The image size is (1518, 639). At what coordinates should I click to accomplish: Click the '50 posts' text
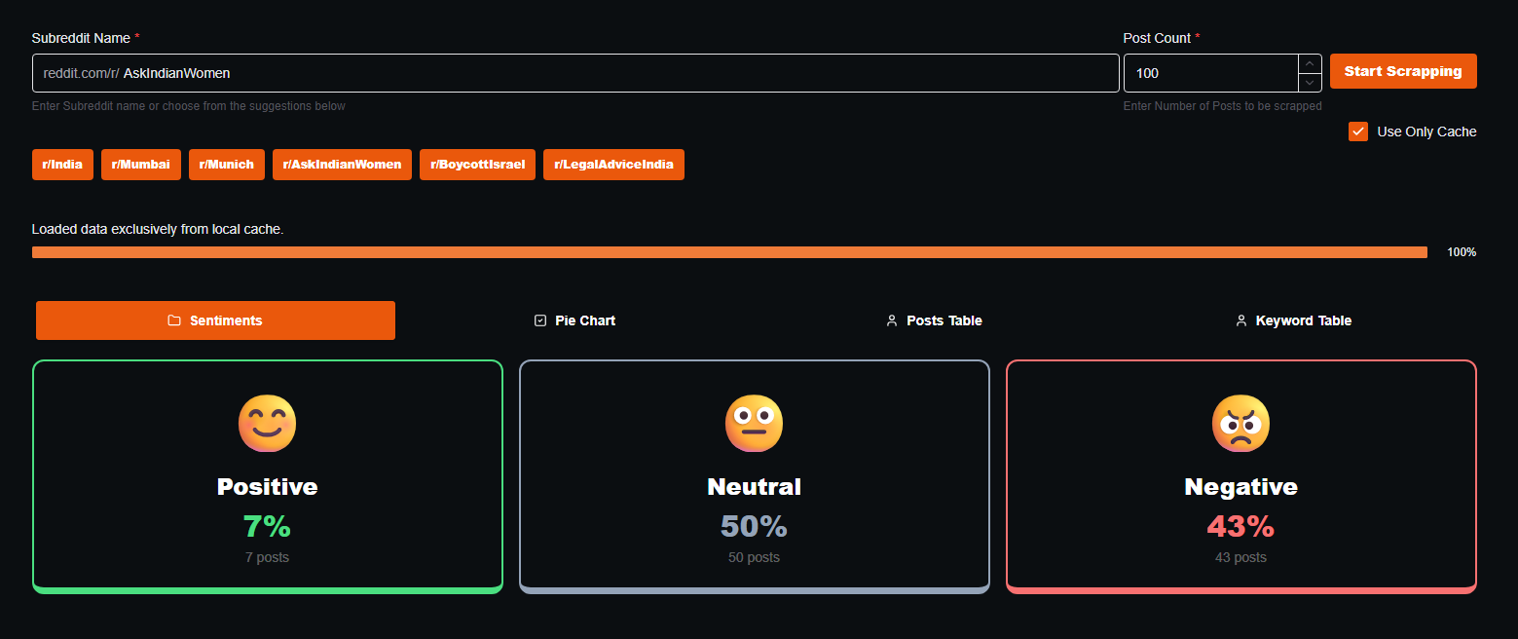point(754,557)
